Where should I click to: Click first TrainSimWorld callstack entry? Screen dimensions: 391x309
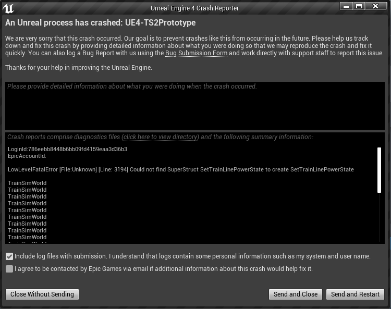tap(27, 183)
